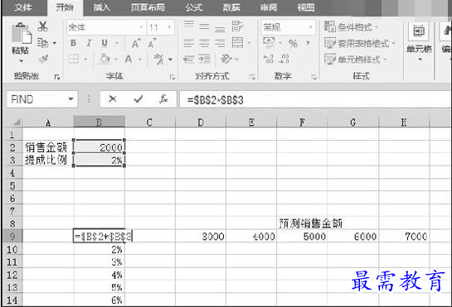The image size is (452, 307).
Task: Click the phonetic guide icon
Action: tap(158, 60)
